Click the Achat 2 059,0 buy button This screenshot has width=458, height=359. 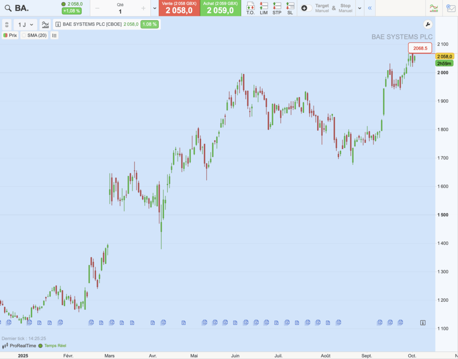click(x=220, y=8)
